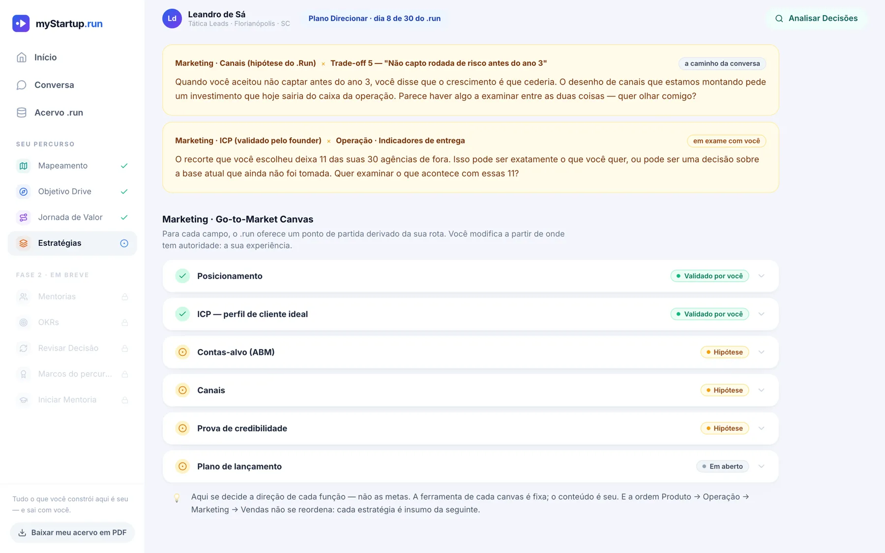This screenshot has width=885, height=553.
Task: Click the Plano de lançamento pending circle
Action: tap(182, 466)
